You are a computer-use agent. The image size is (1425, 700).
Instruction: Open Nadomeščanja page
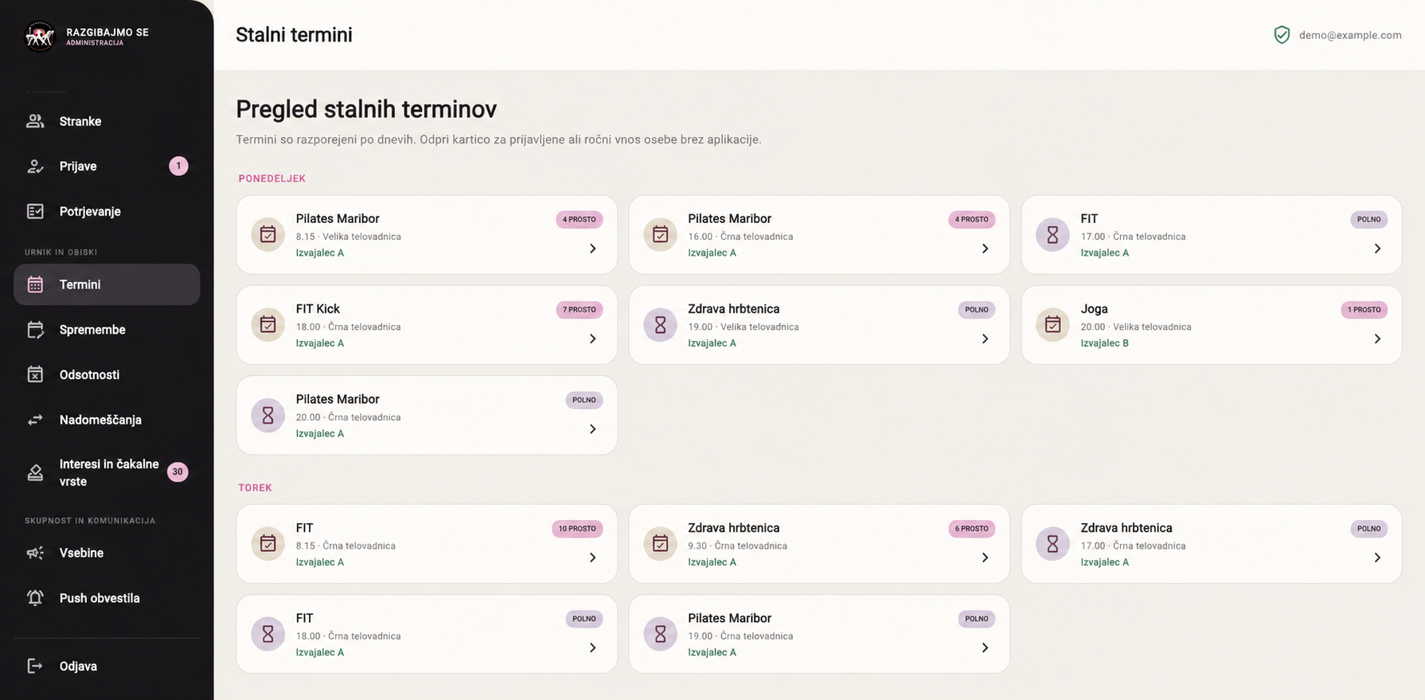coord(107,420)
